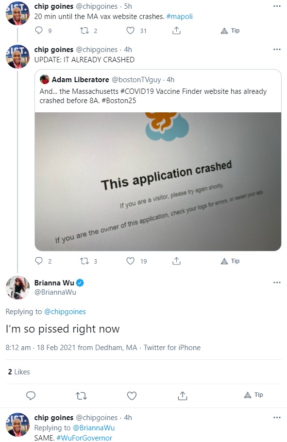Screen dimensions: 287x442
Task: Retweet the 'UPDATE: IT ALREADY CRASHED' tweet
Action: pyautogui.click(x=84, y=261)
